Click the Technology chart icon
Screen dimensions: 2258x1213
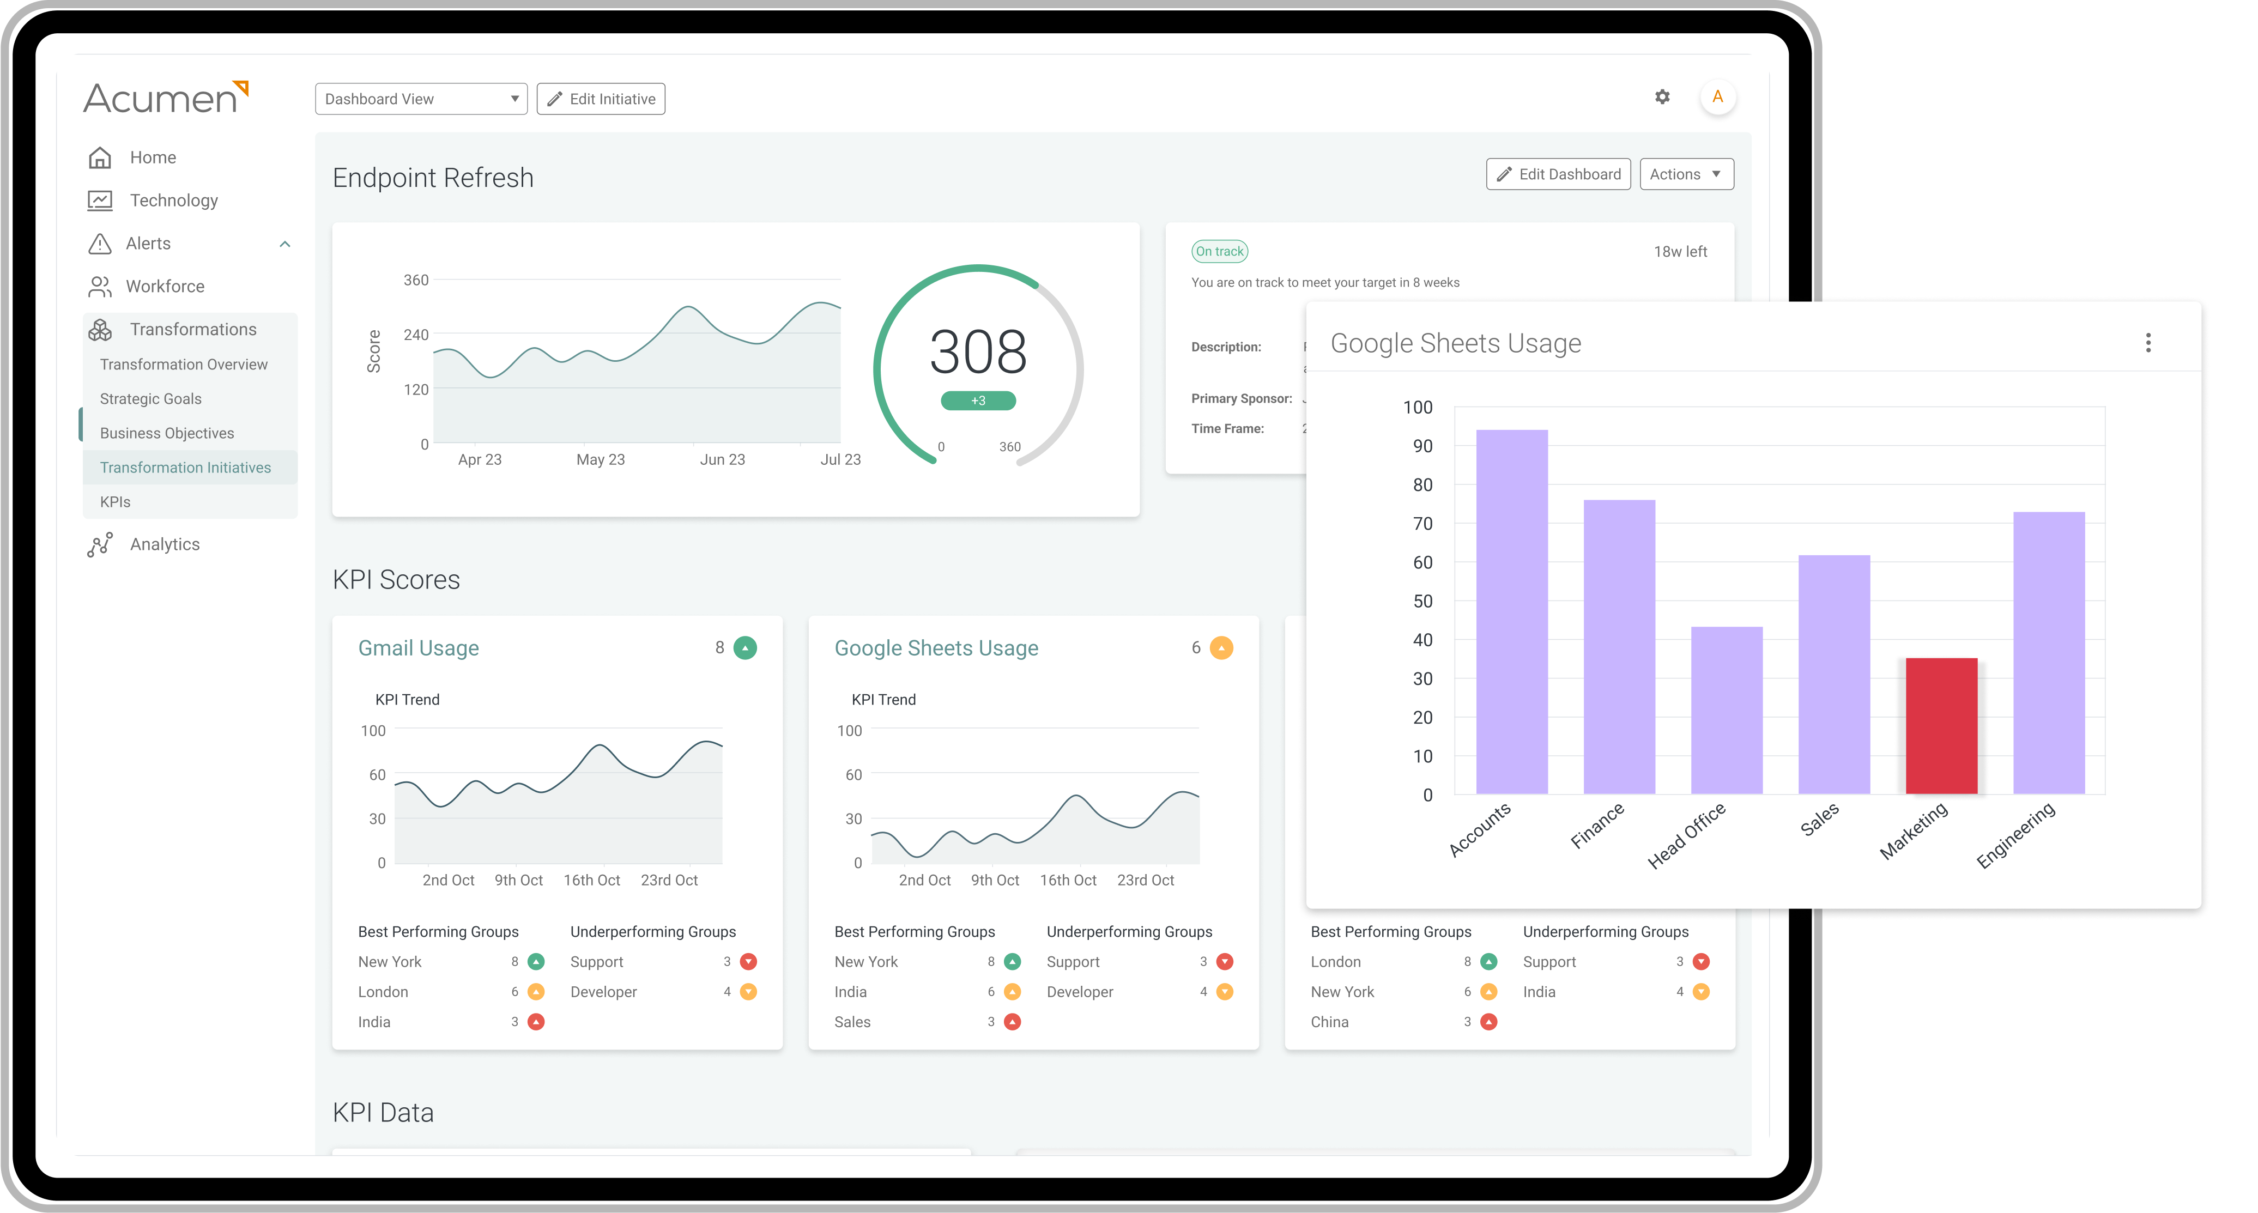click(x=100, y=200)
